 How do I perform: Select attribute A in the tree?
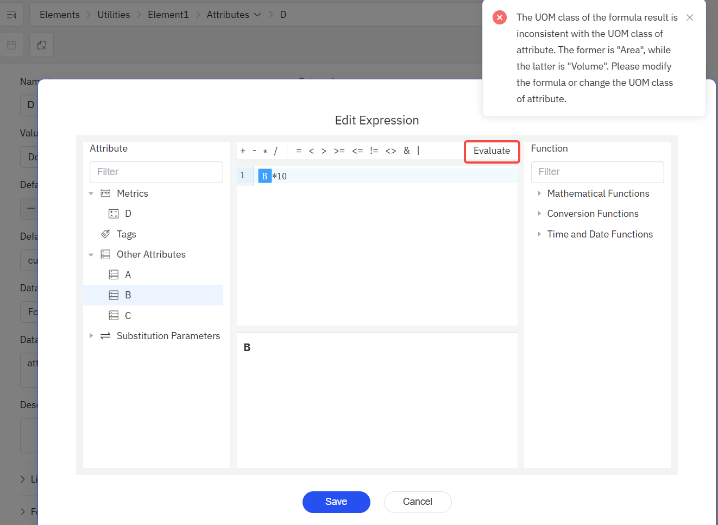(x=128, y=275)
